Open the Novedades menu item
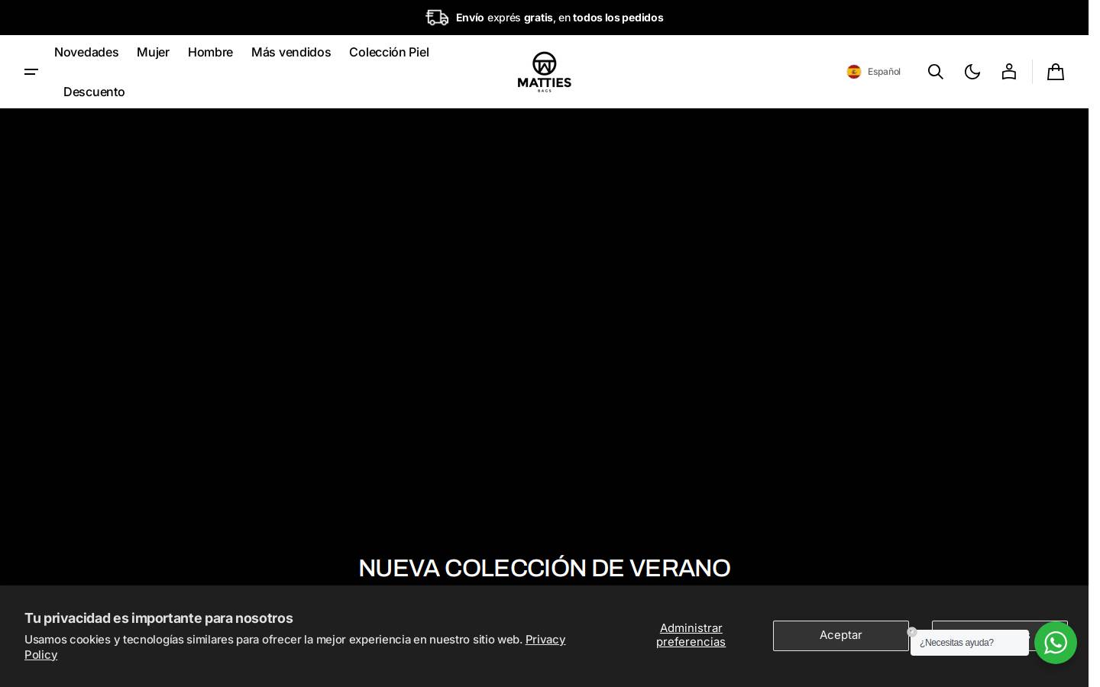The image size is (1100, 687). [x=86, y=52]
